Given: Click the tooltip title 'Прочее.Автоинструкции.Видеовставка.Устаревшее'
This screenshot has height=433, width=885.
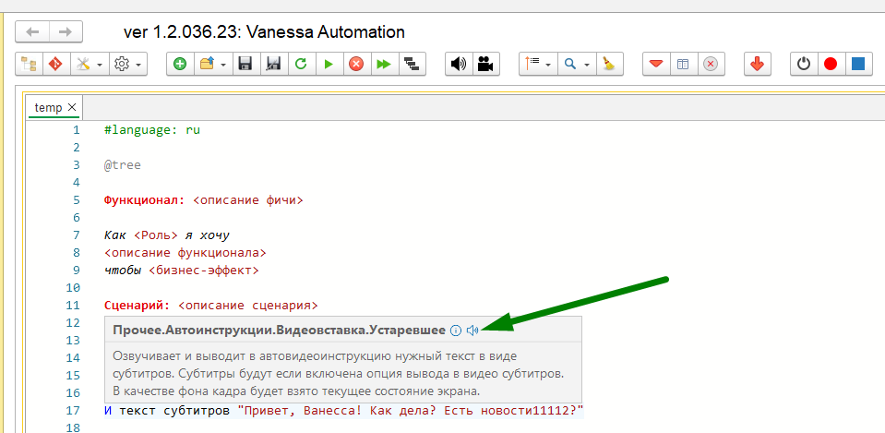Looking at the screenshot, I should click(x=280, y=331).
